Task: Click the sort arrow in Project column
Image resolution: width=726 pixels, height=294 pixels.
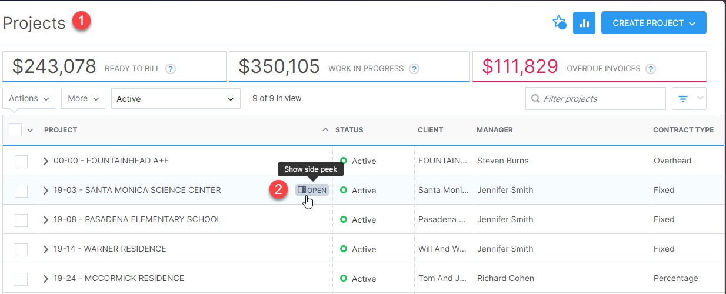Action: point(325,130)
